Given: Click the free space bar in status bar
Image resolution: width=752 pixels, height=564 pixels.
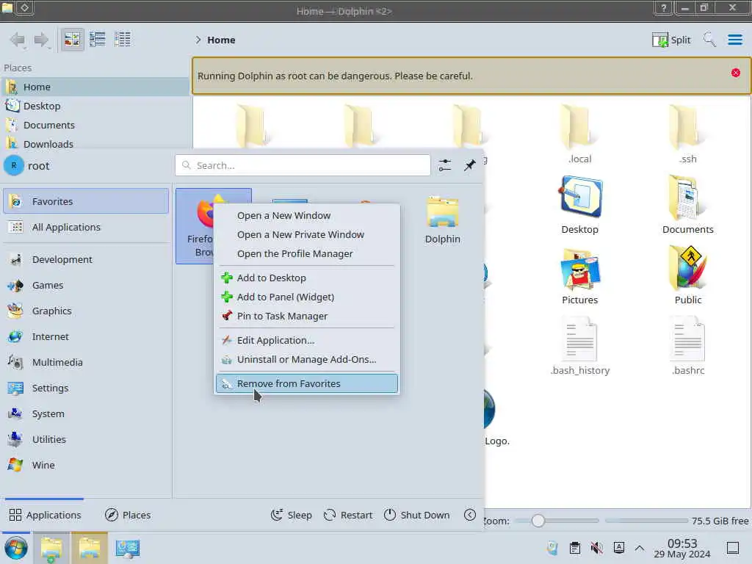Looking at the screenshot, I should click(x=647, y=521).
